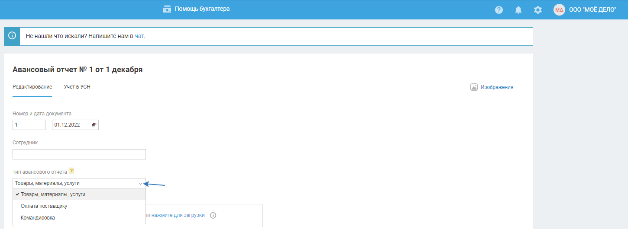
Task: Open the calendar date picker icon
Action: 94,125
